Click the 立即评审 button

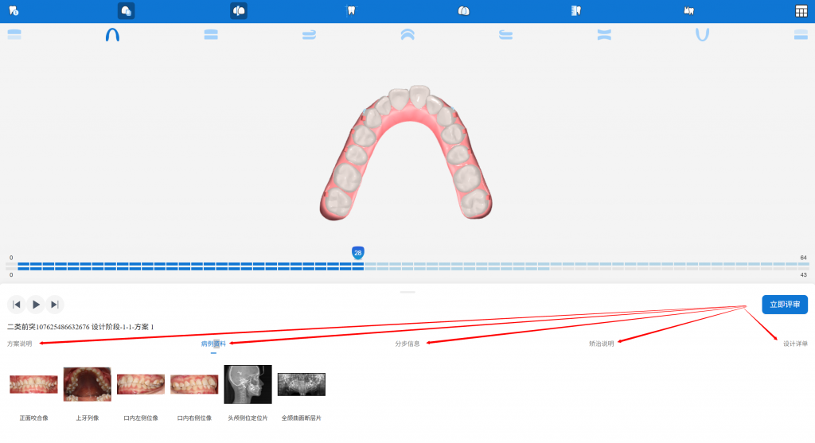(x=784, y=305)
